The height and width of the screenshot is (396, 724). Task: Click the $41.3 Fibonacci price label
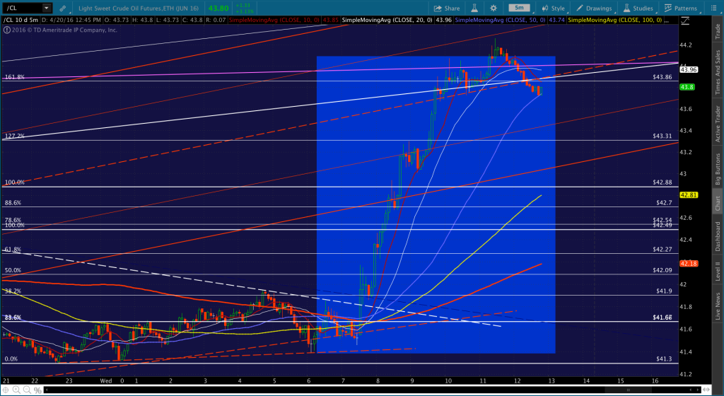coord(665,359)
